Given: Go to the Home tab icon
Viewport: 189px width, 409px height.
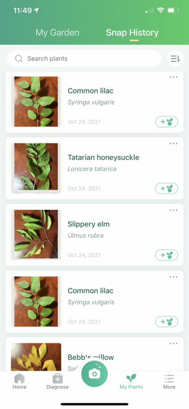Looking at the screenshot, I should pos(19,378).
